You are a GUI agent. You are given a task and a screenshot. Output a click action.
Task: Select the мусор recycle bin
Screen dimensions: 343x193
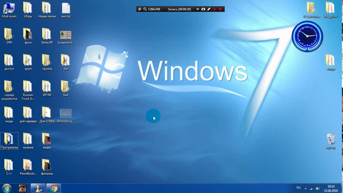pos(331,141)
